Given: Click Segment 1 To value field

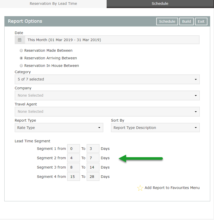Looking at the screenshot, I should (x=93, y=149).
